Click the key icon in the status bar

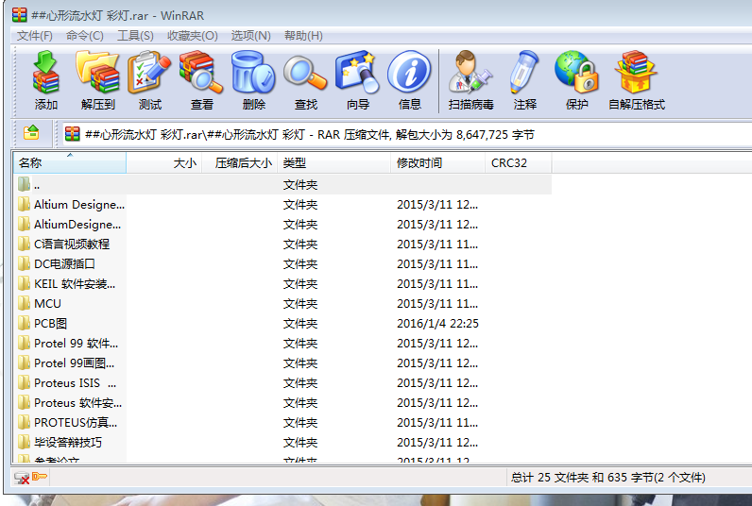[x=40, y=477]
